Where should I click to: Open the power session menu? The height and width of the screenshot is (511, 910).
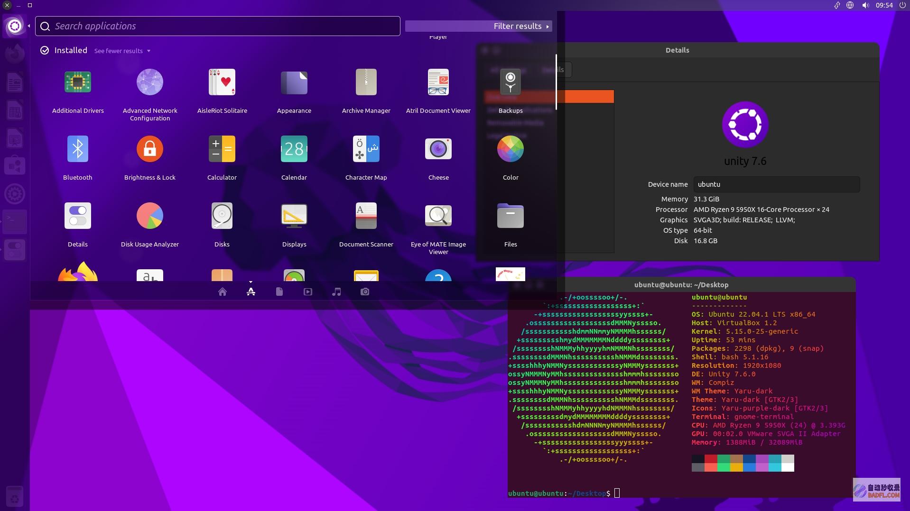tap(902, 5)
